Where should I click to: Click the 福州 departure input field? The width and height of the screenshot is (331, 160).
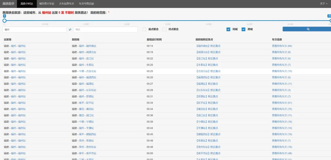(x=35, y=29)
